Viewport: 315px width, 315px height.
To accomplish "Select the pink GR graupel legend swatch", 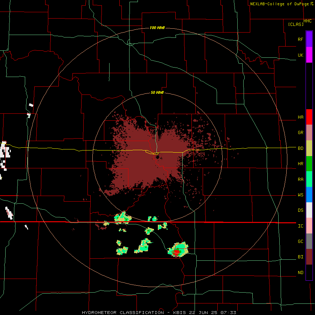I will (x=309, y=133).
